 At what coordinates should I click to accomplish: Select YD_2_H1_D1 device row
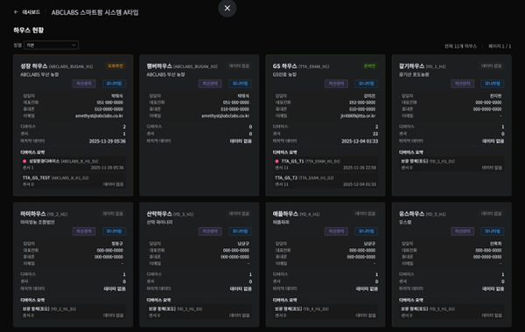73,312
